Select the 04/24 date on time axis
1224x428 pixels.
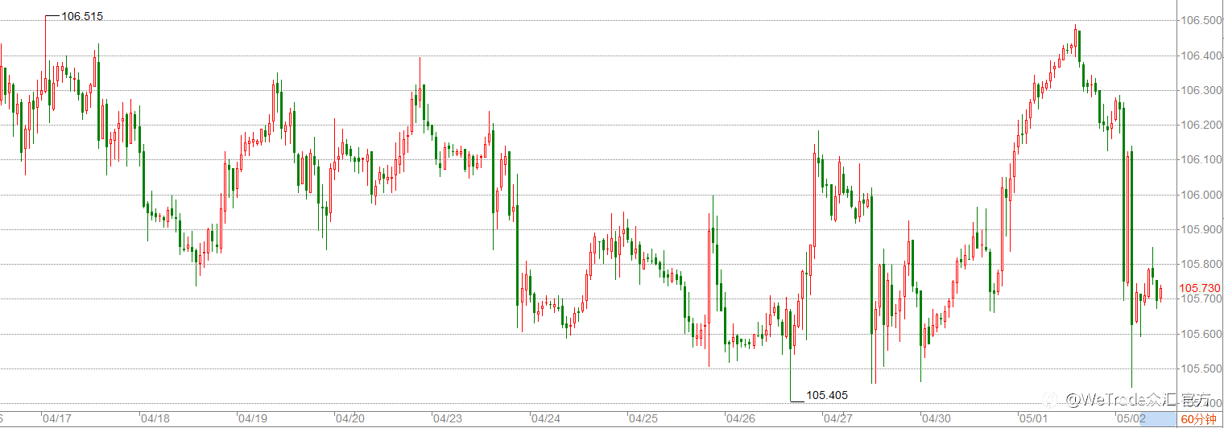coord(545,419)
